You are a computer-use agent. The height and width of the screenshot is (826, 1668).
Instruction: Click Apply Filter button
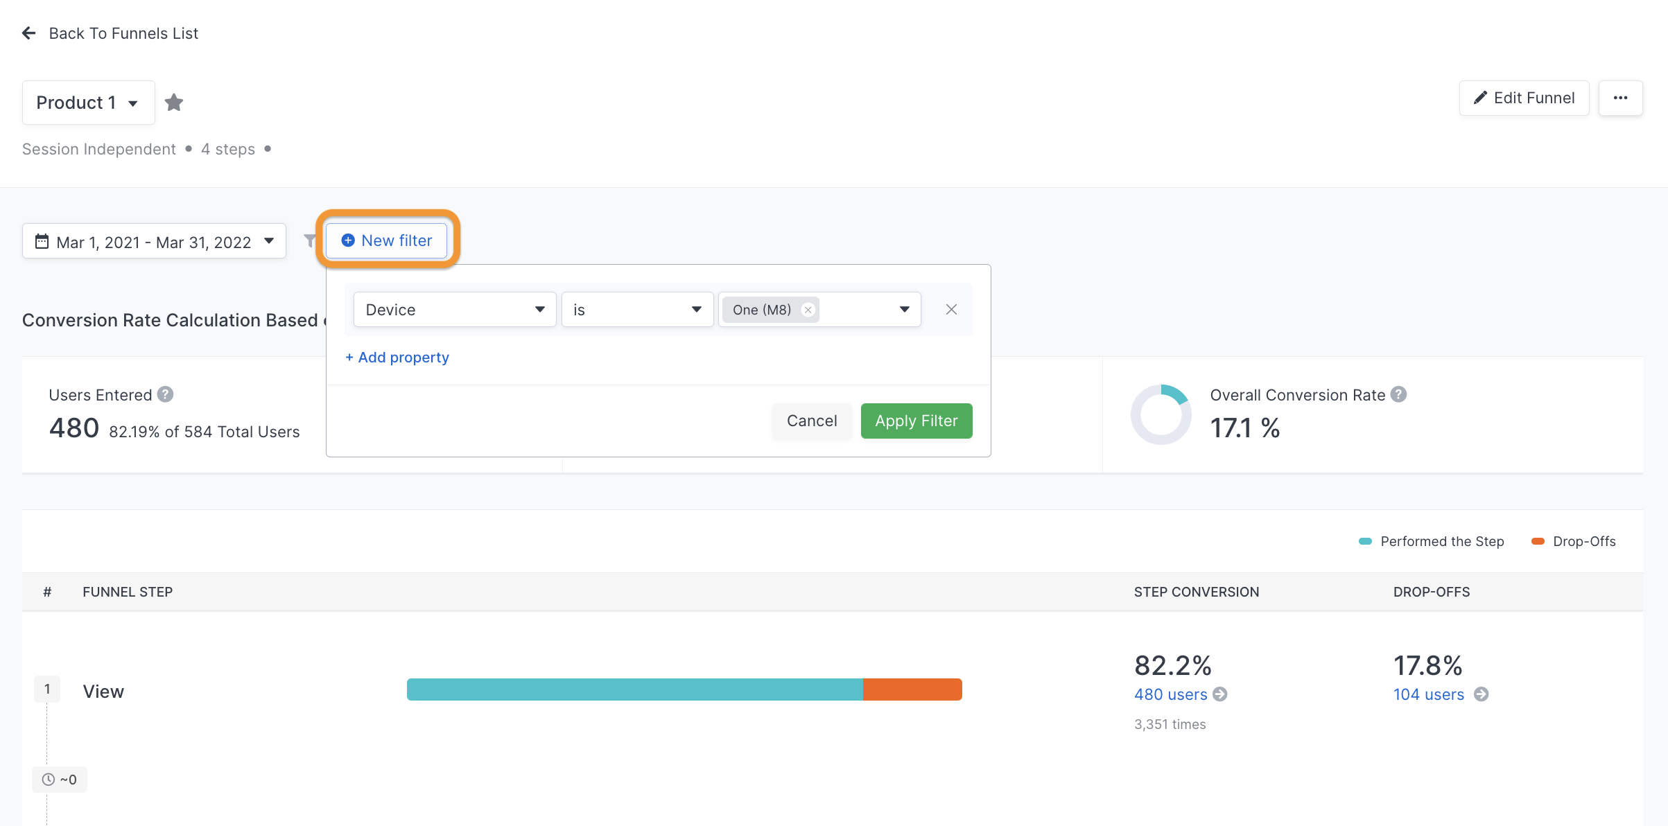coord(916,421)
